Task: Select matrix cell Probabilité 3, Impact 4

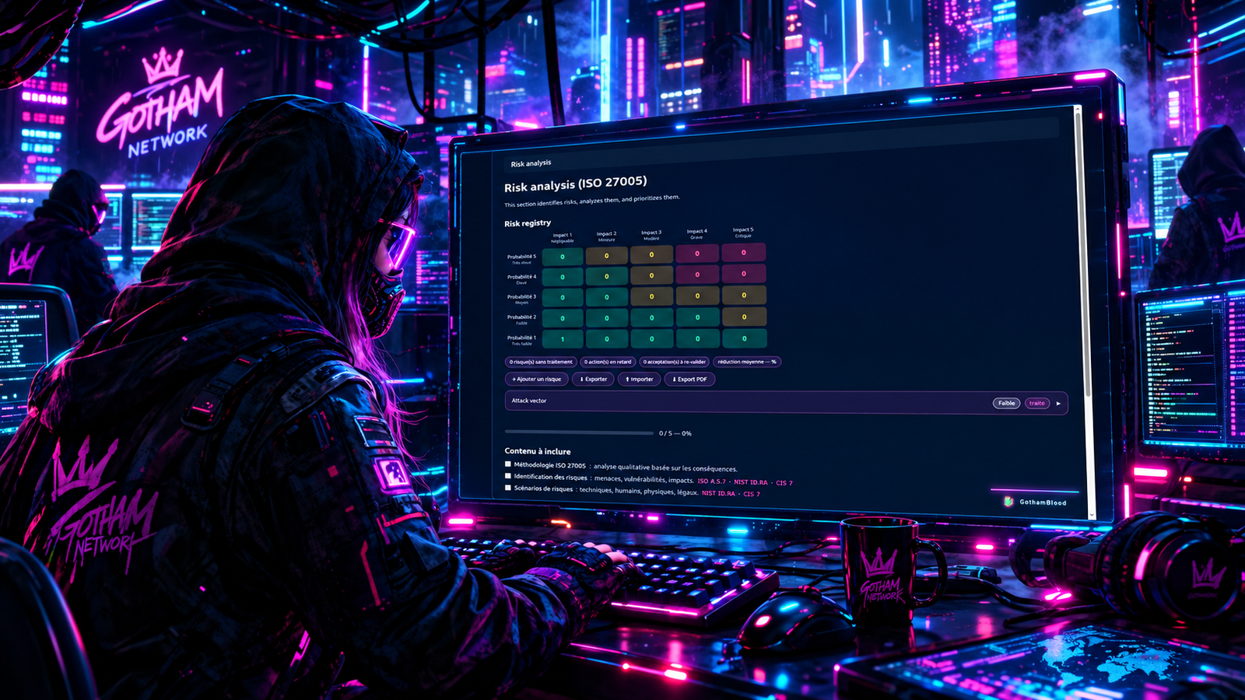Action: click(697, 296)
